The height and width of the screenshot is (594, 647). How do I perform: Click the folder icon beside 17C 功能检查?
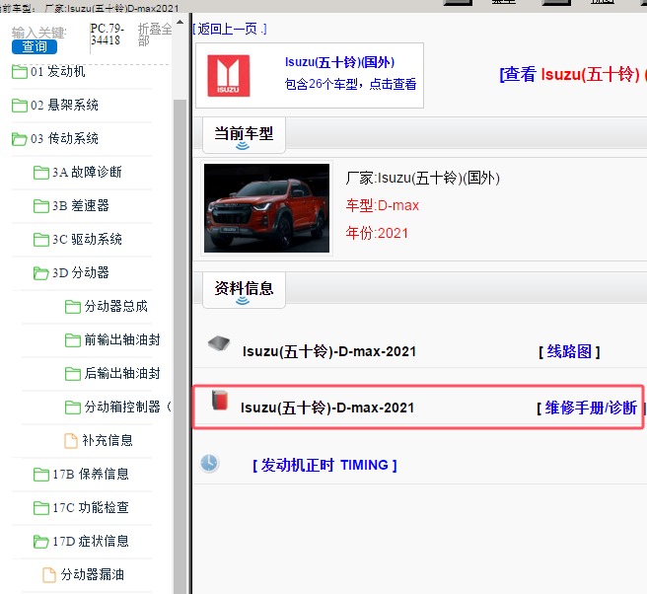(40, 508)
